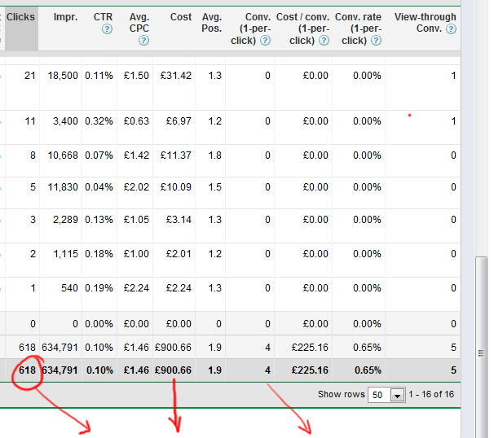Open the Avg. CPC help icon
This screenshot has width=494, height=438.
point(143,40)
